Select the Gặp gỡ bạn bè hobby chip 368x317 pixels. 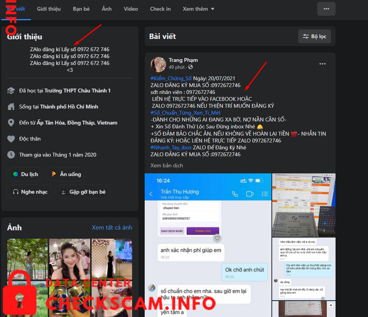point(83,192)
